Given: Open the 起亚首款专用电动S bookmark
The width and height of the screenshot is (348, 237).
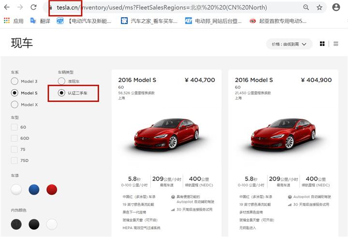Looking at the screenshot, I should tap(278, 21).
